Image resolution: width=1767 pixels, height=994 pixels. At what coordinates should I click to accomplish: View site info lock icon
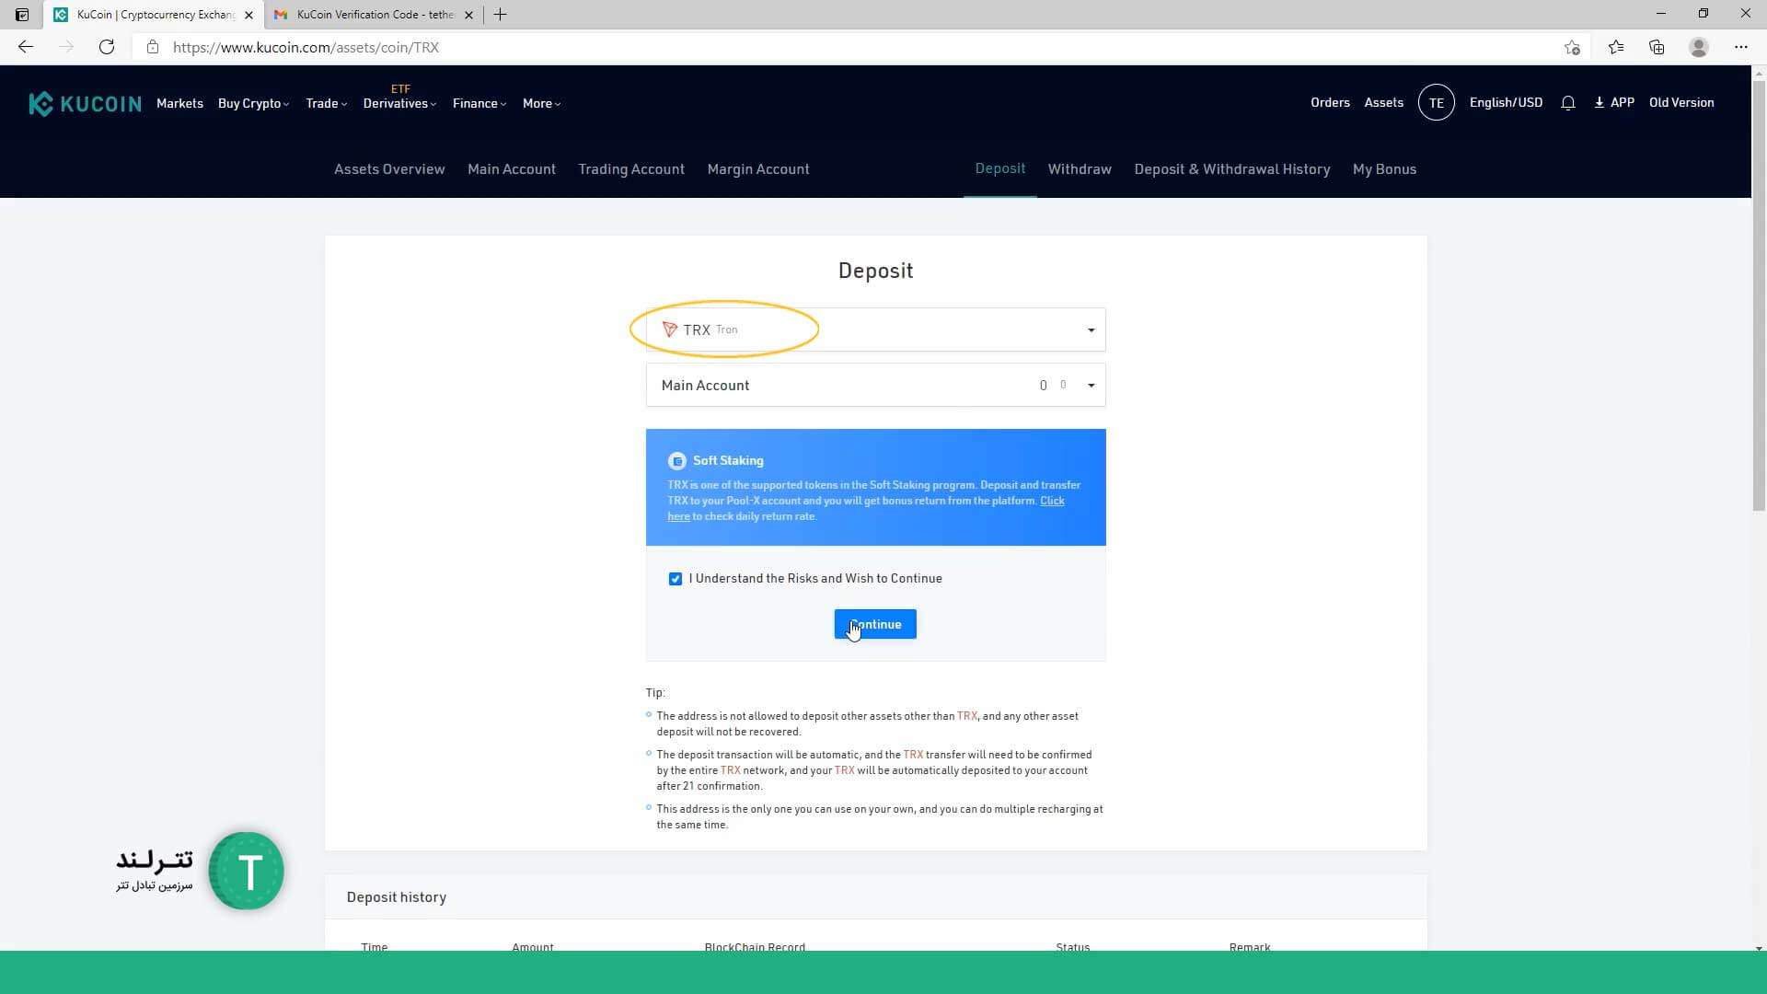[153, 47]
